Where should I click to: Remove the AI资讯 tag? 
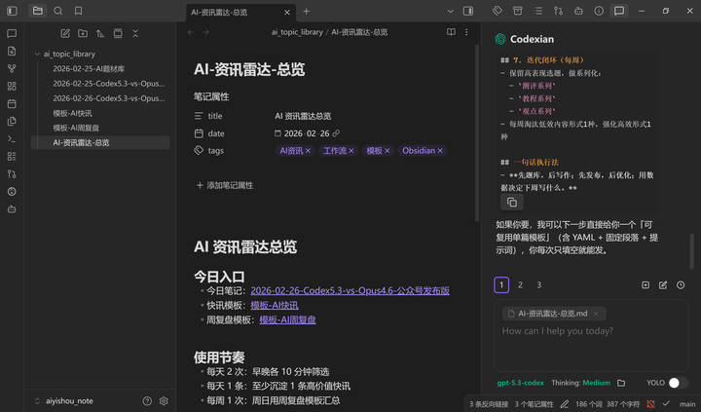308,151
